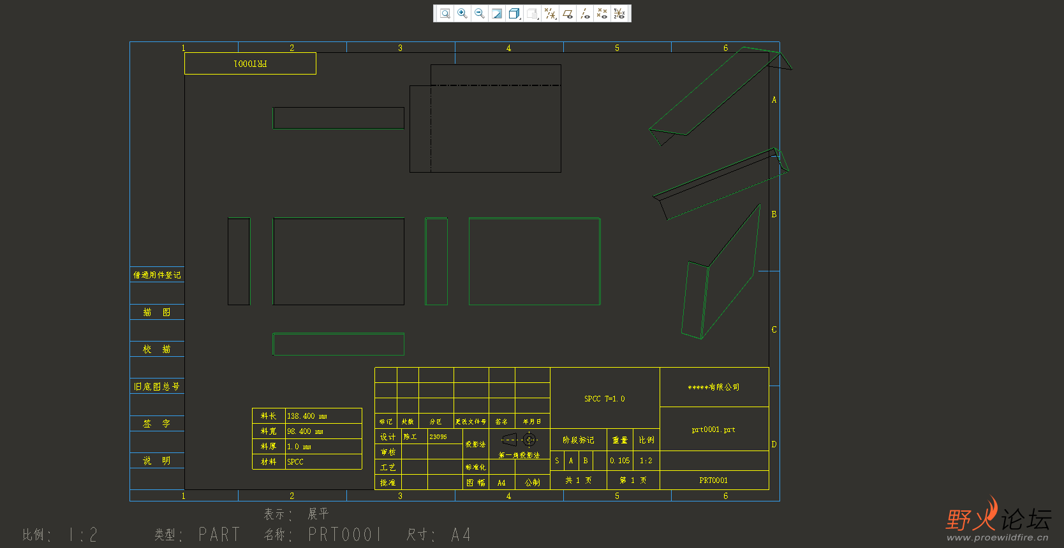
Task: Select the 阶段标记 header cell
Action: click(x=579, y=440)
